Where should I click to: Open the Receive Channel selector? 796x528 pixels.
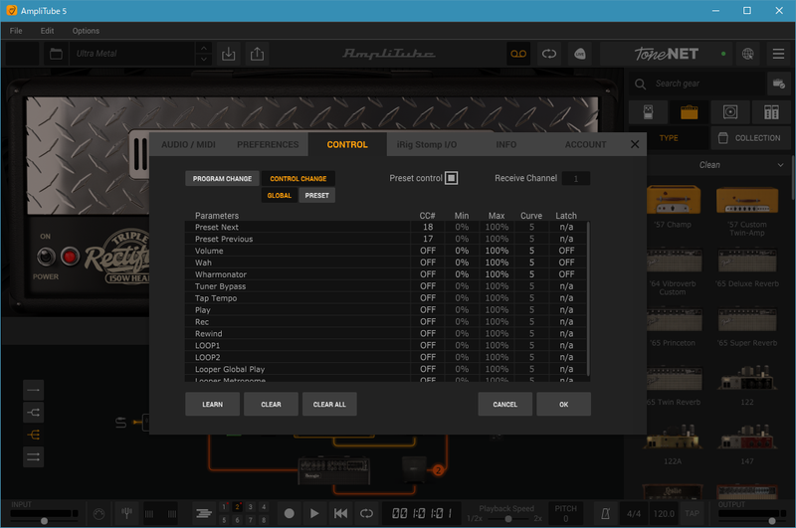pyautogui.click(x=576, y=179)
